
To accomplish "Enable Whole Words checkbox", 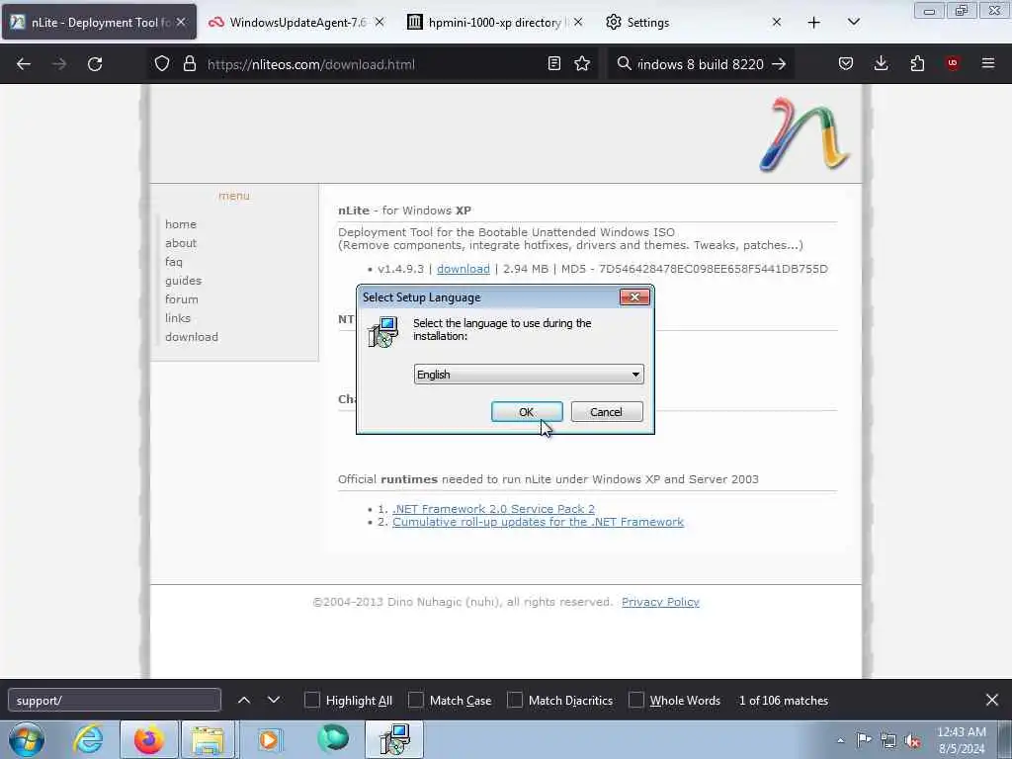I will click(x=636, y=700).
